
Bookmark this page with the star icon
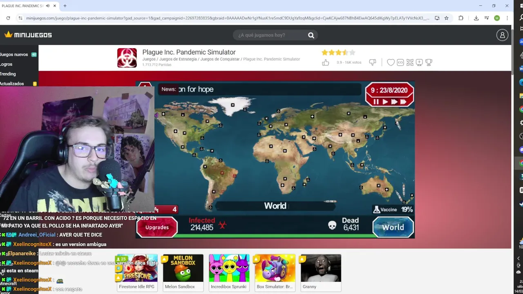click(x=446, y=18)
